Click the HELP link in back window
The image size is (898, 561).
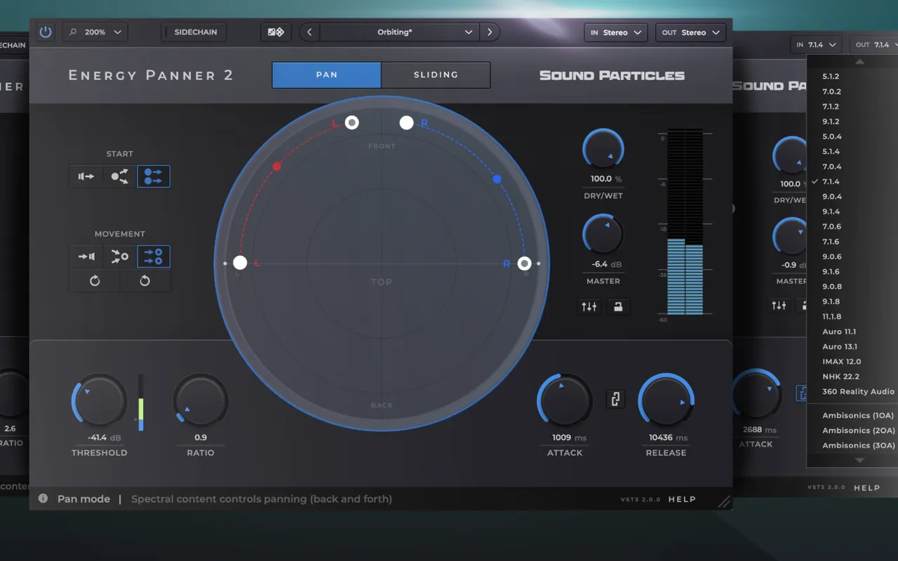[866, 487]
